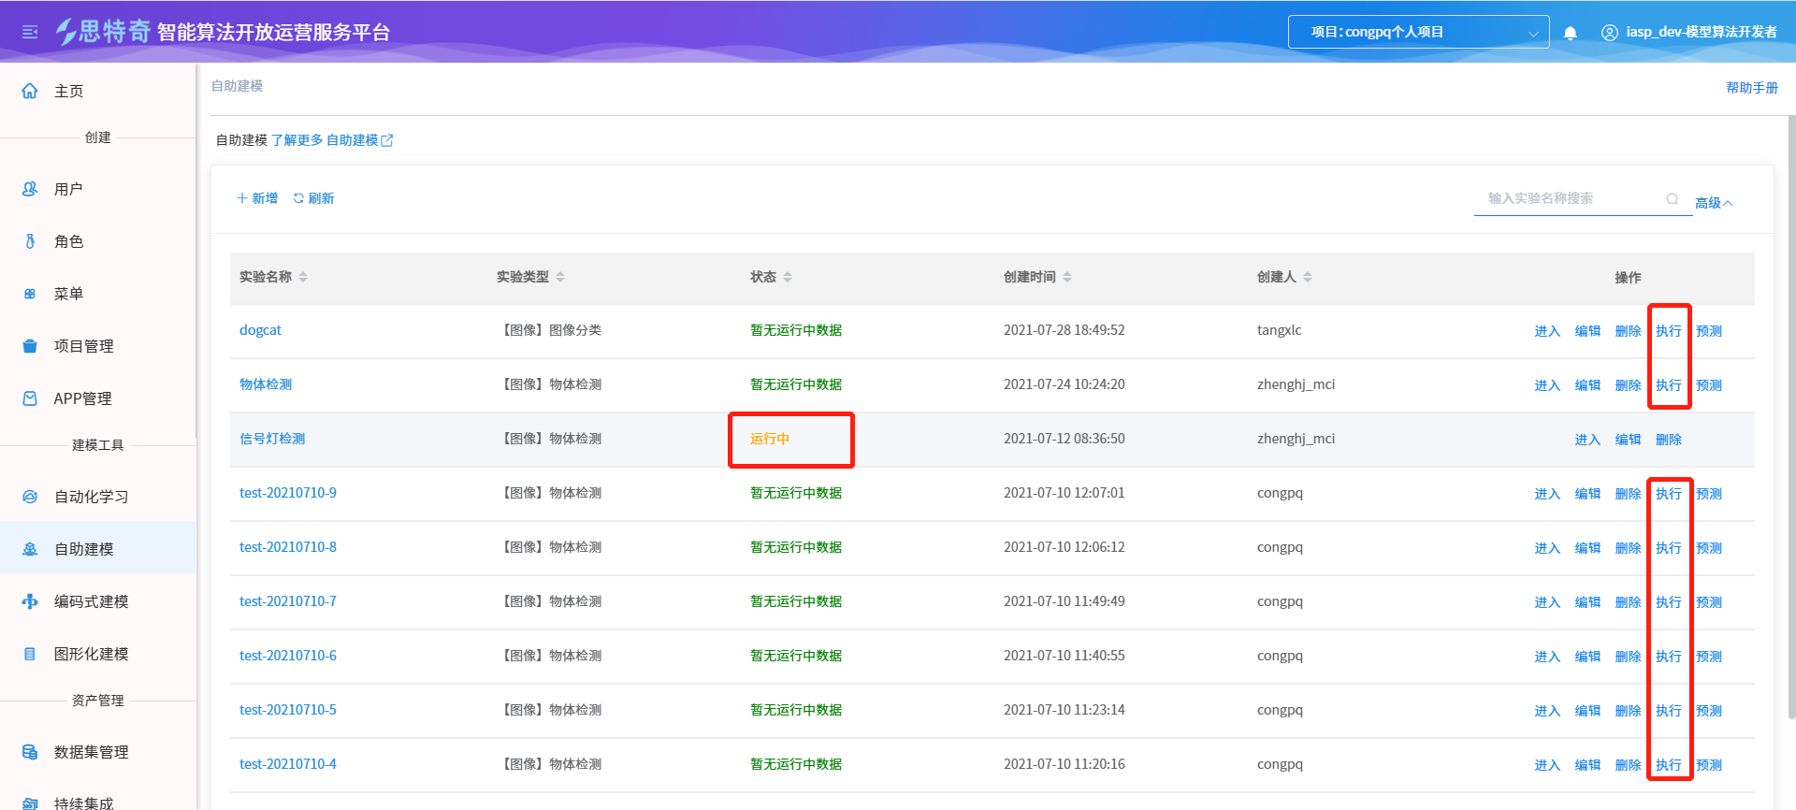Click 编辑 for 信号灯检测 row
This screenshot has height=810, width=1796.
(x=1629, y=440)
